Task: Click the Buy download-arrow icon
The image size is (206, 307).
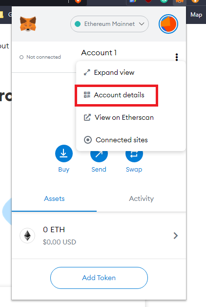Action: [64, 153]
